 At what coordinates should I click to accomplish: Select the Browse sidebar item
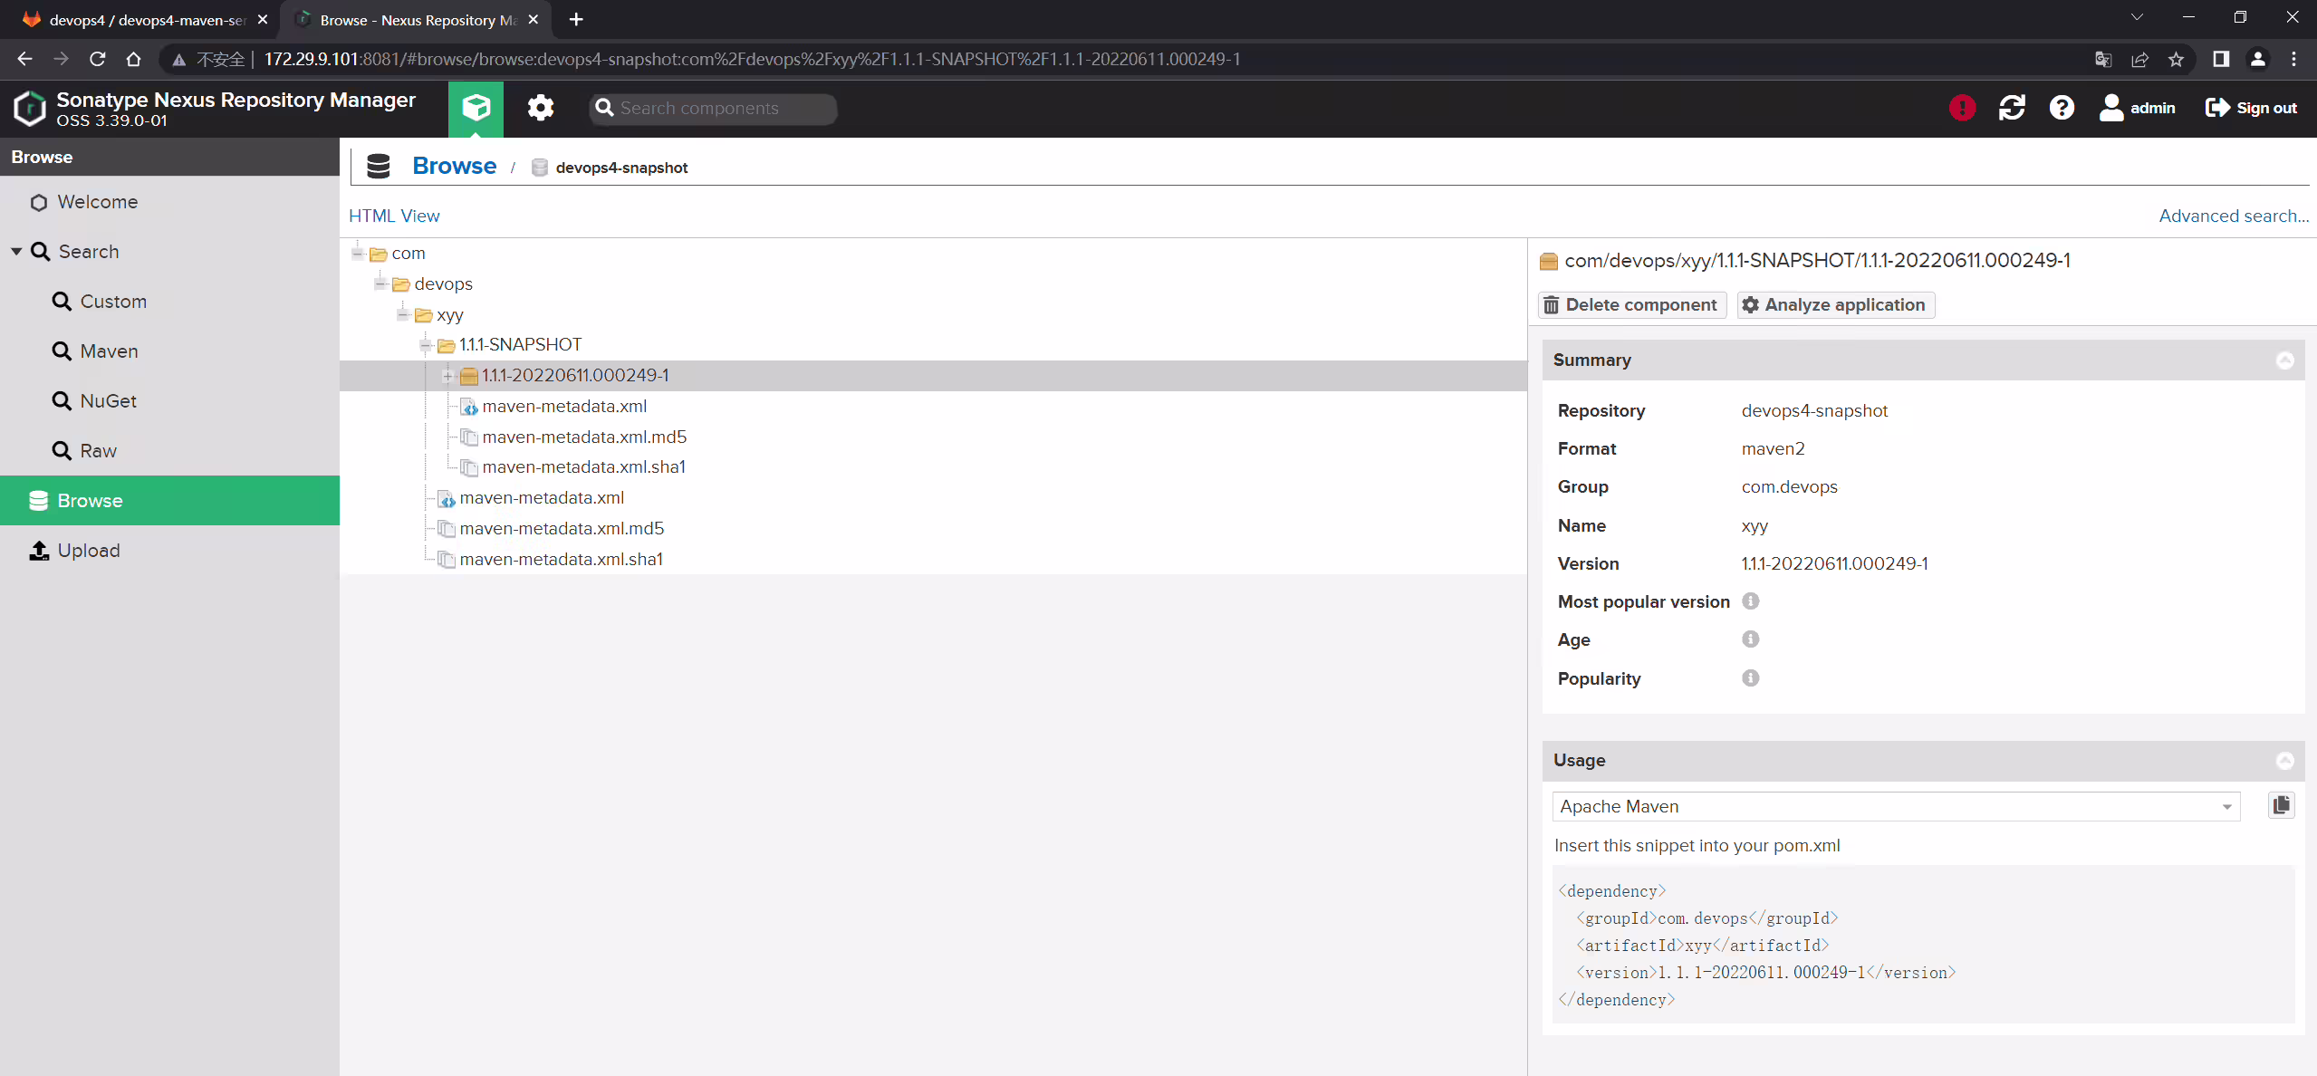169,500
